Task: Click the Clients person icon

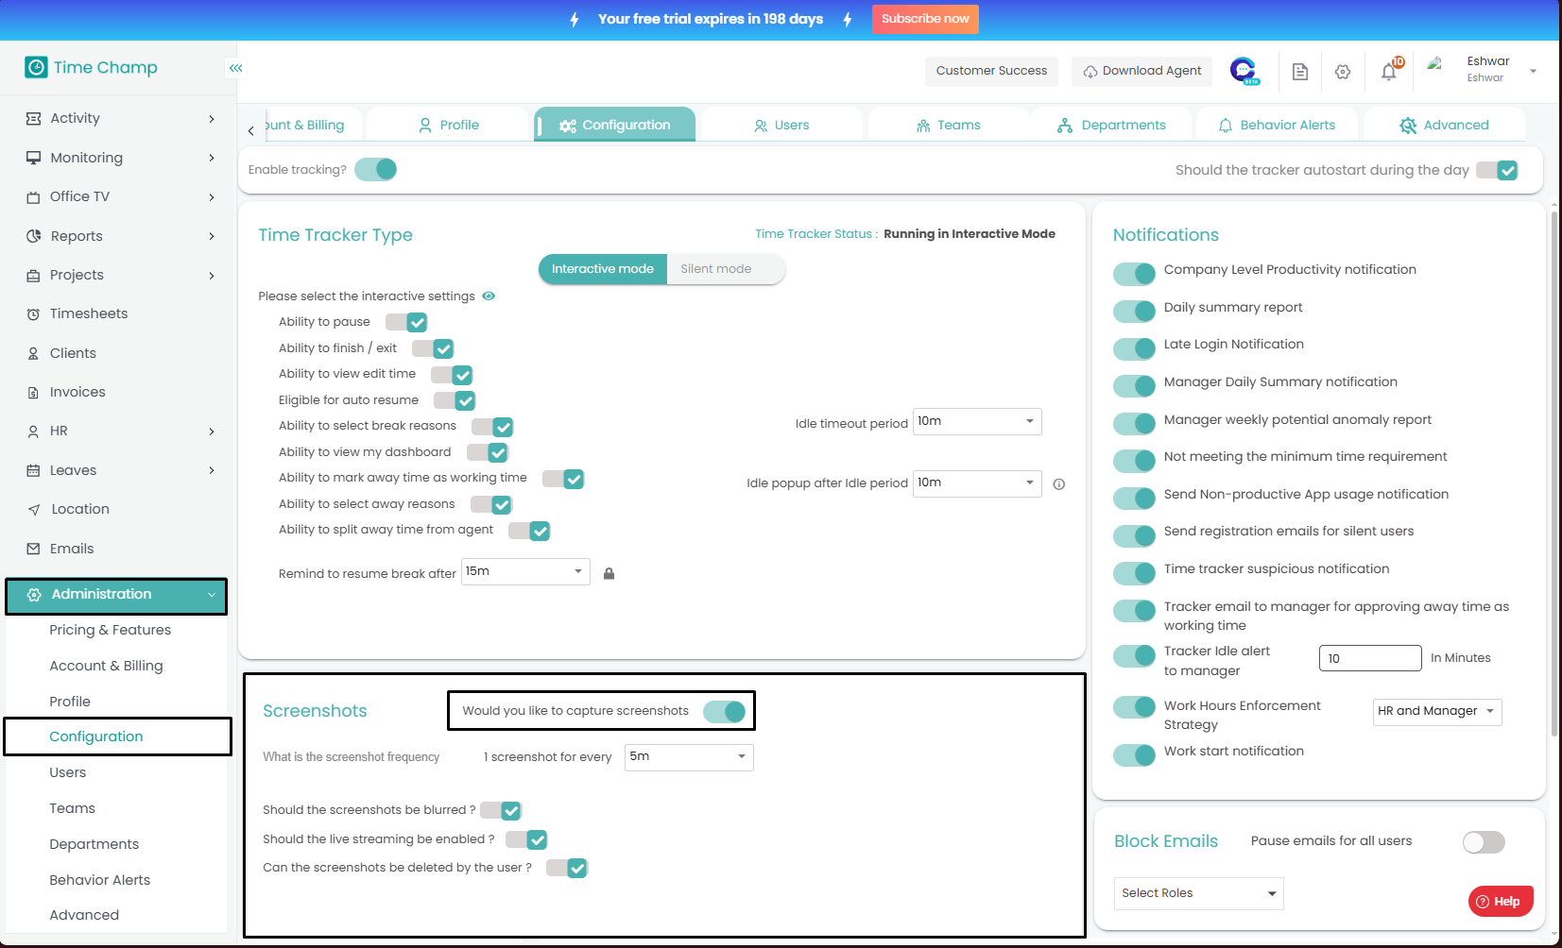Action: point(33,353)
